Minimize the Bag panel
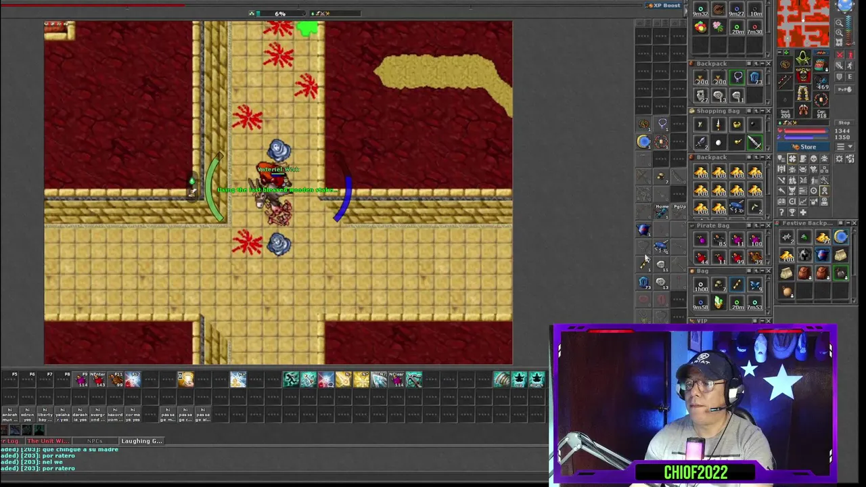 point(762,271)
